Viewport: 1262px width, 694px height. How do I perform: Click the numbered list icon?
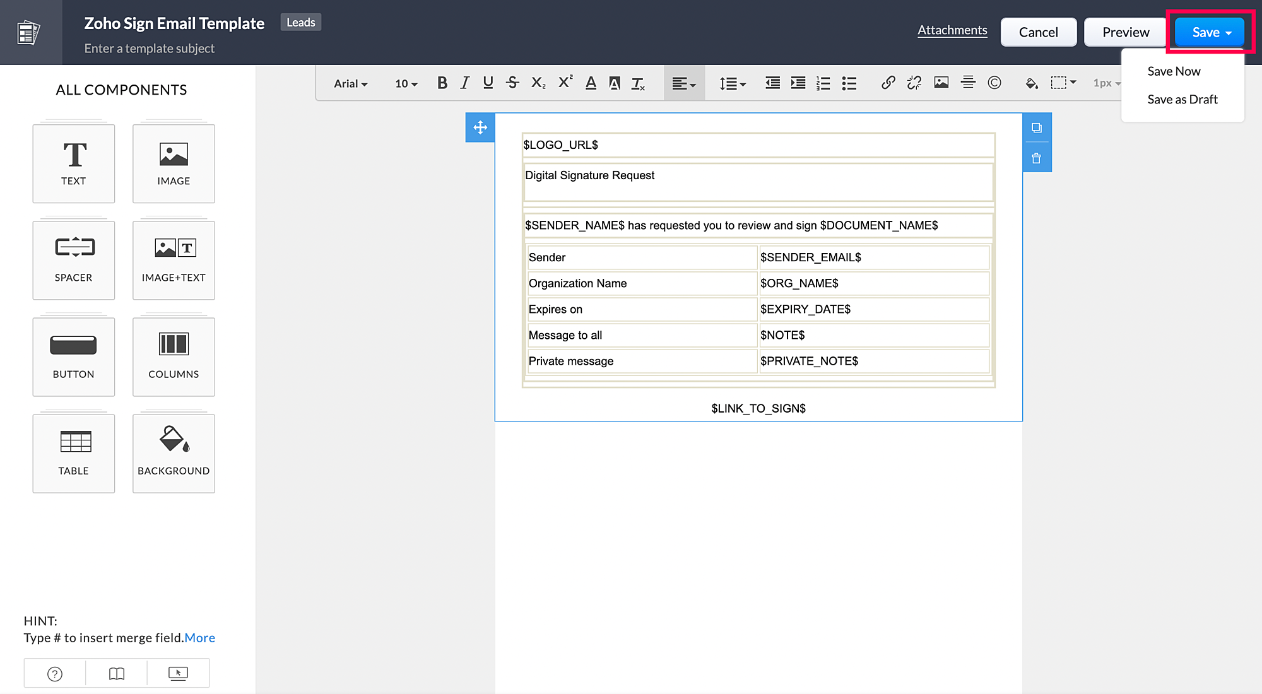823,83
